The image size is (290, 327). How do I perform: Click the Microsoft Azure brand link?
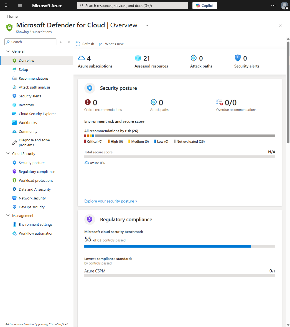[47, 6]
